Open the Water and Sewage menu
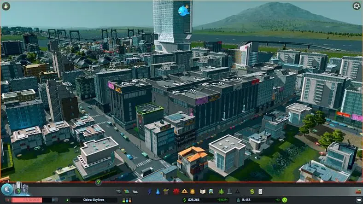This screenshot has width=363, height=204. pyautogui.click(x=158, y=192)
